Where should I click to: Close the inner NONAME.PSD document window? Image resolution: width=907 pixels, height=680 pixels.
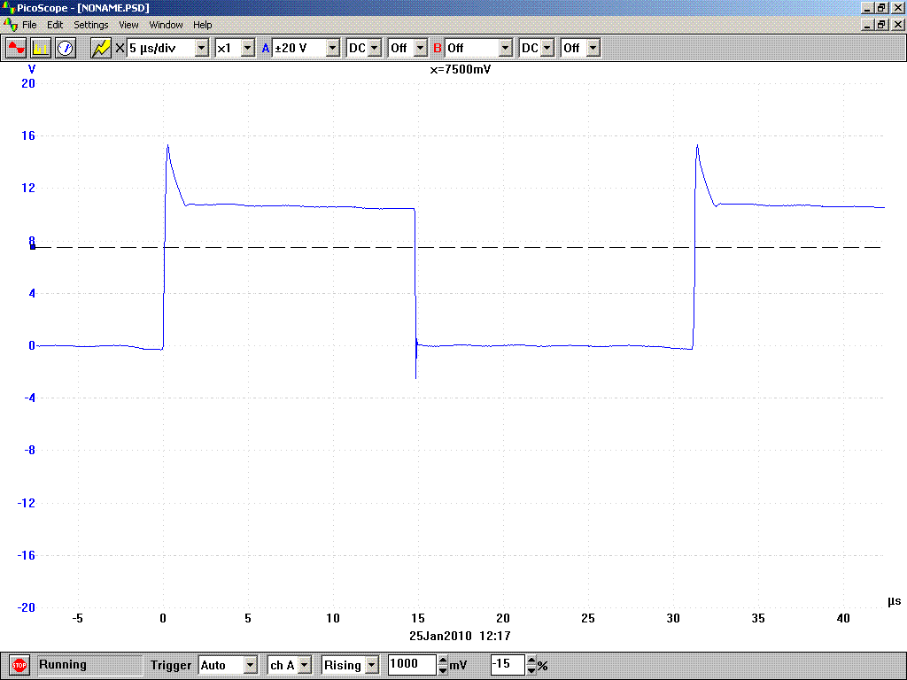[898, 24]
